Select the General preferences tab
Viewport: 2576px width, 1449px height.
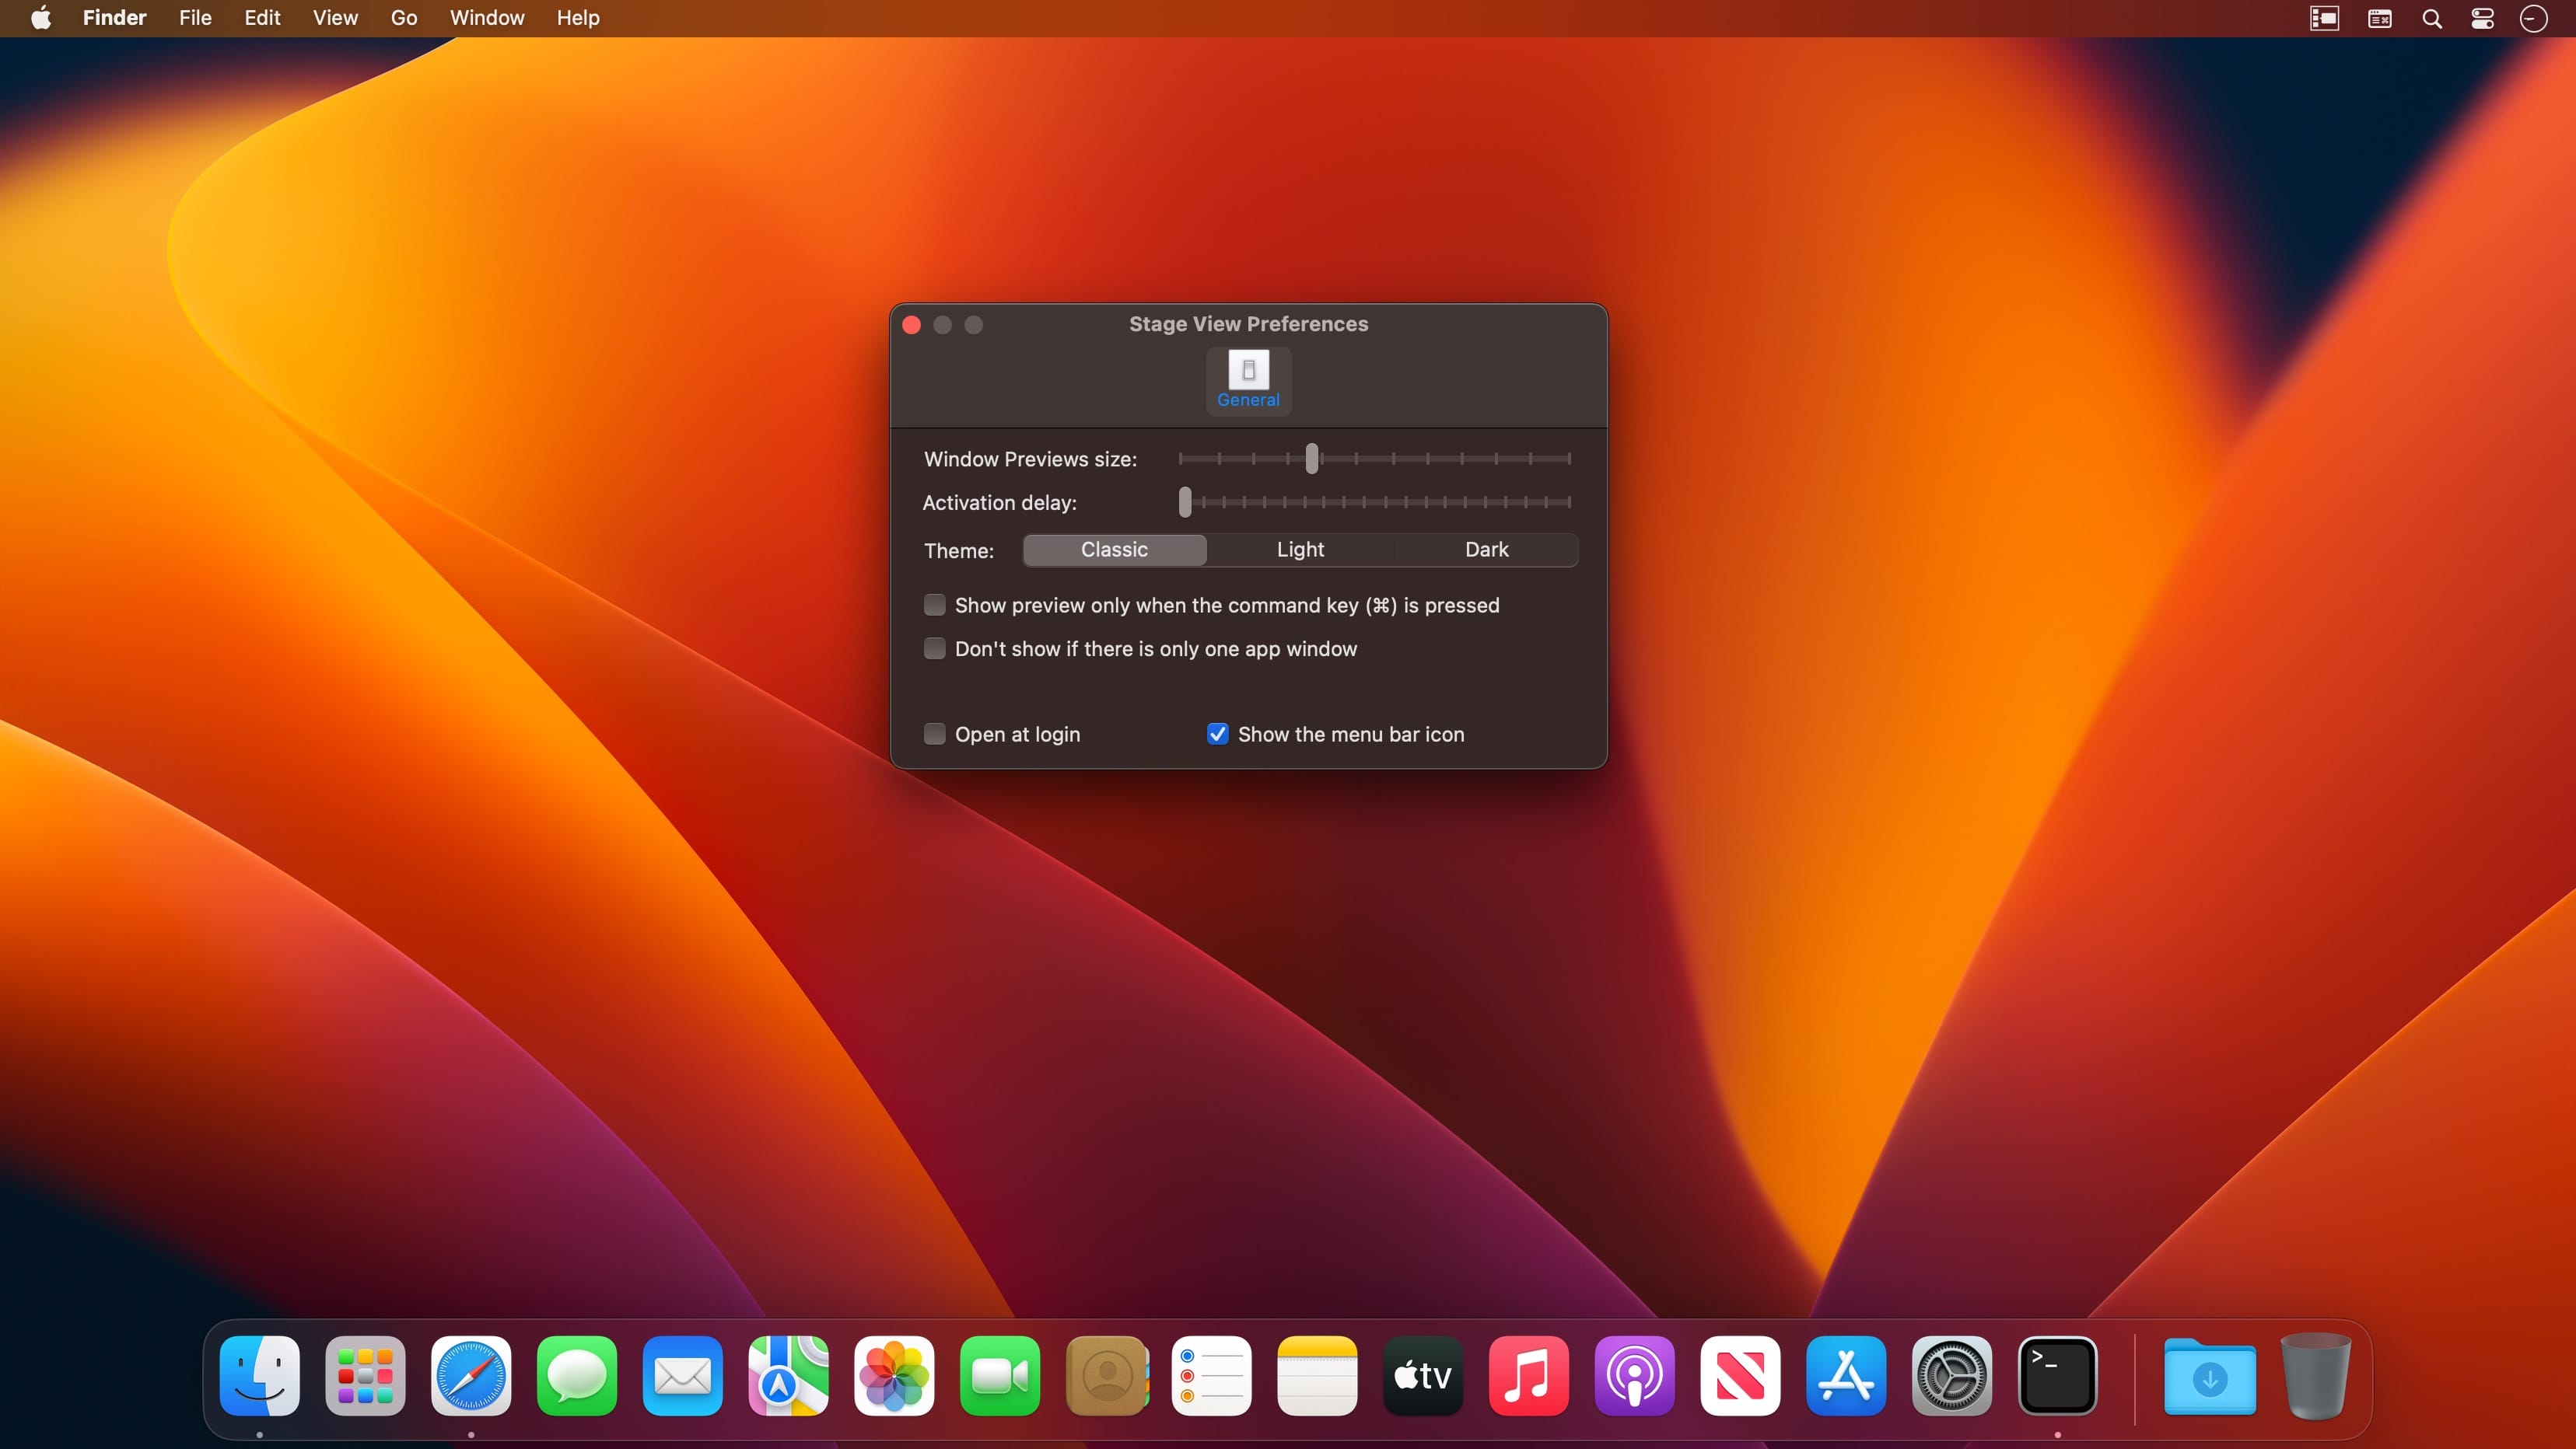(x=1248, y=379)
